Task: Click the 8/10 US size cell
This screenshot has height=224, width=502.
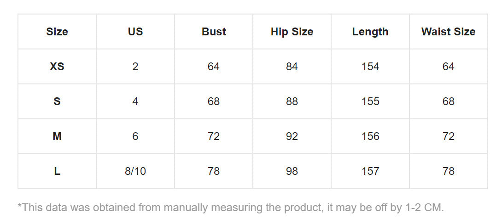Action: (135, 171)
